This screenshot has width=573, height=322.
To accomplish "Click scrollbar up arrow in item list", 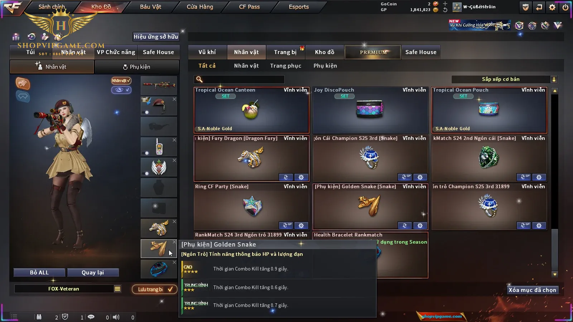I will click(555, 91).
